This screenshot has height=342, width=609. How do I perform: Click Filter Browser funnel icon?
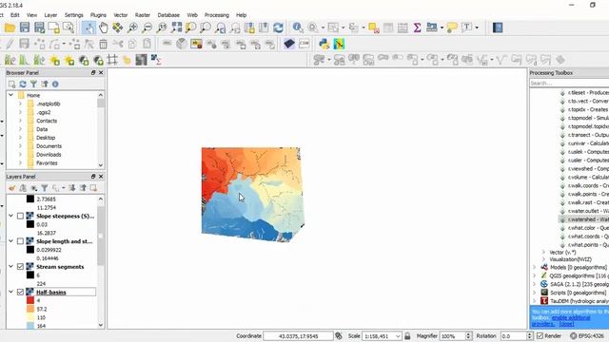[34, 85]
